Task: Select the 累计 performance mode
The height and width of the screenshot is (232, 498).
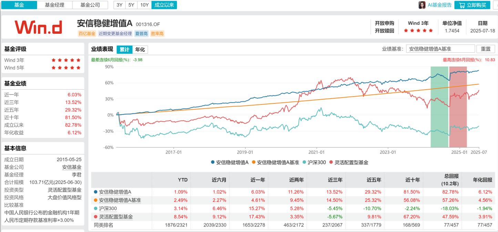Action: 124,50
